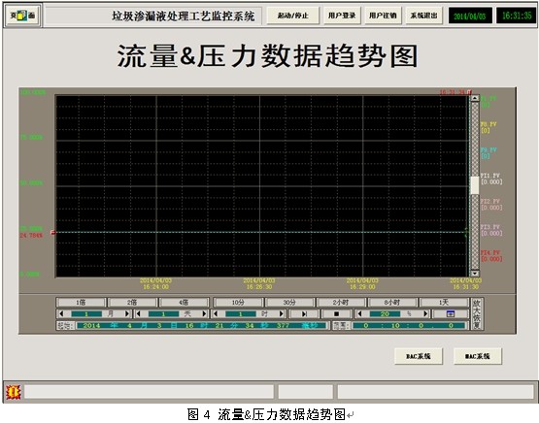This screenshot has width=539, height=423.
Task: Increase the hour step with right arrow
Action: (x=281, y=313)
